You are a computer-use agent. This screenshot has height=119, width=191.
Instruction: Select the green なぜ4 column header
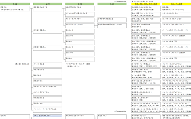[x=112, y=4]
